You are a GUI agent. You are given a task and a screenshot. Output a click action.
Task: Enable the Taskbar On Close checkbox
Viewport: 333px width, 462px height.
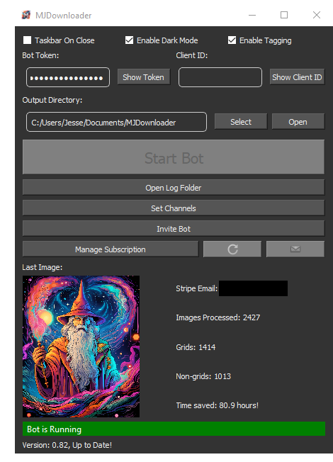click(27, 40)
